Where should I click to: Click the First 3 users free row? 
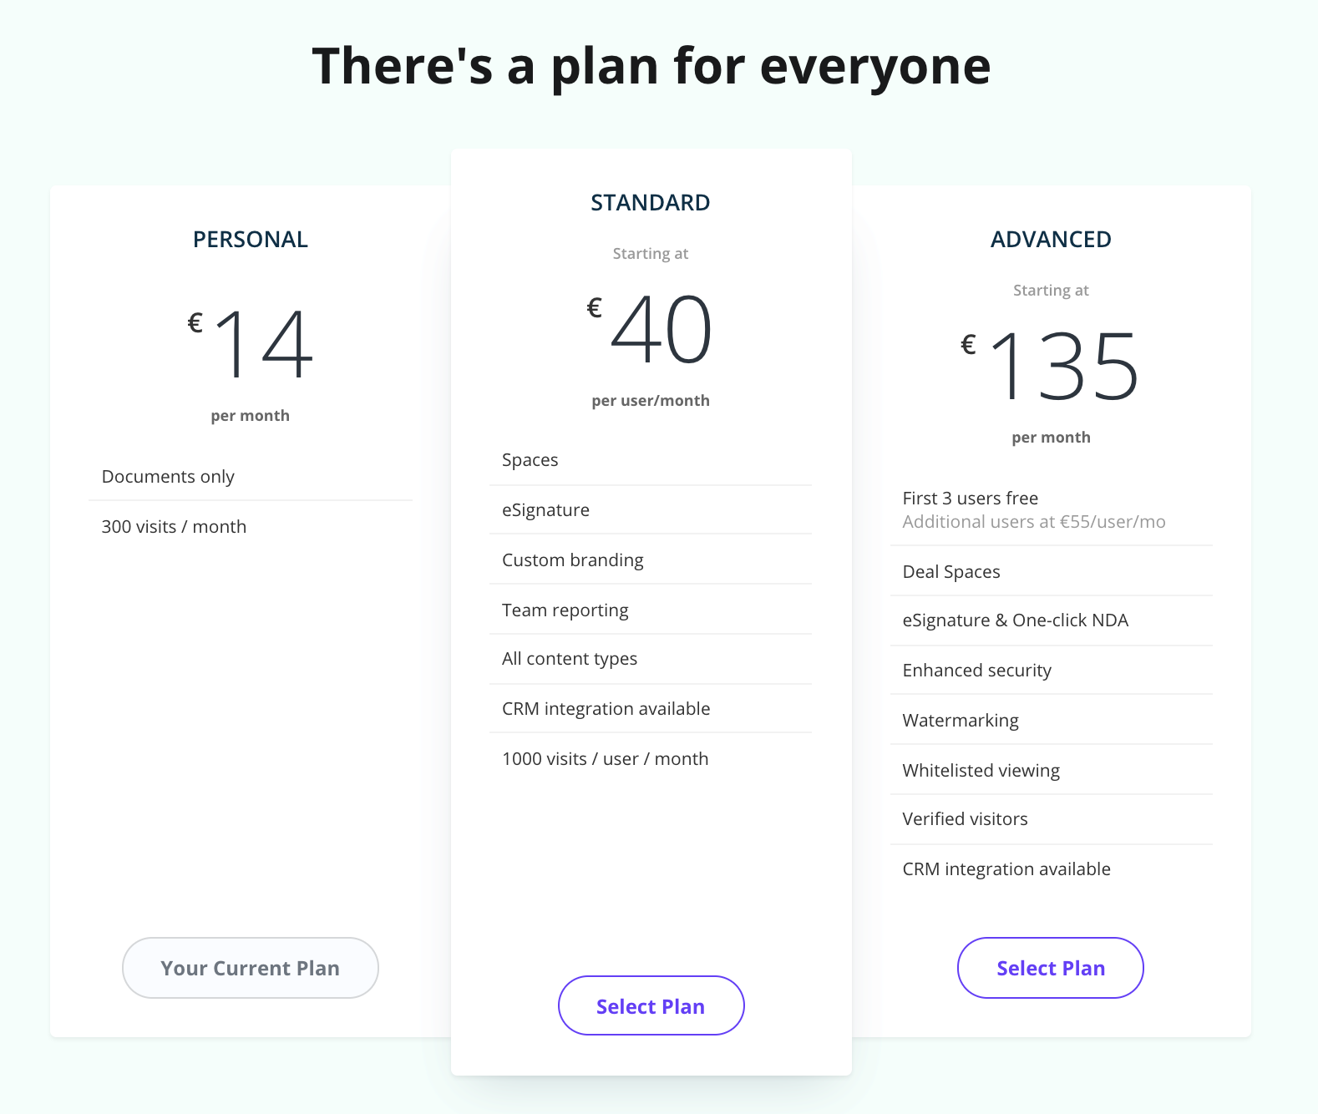coord(1052,509)
